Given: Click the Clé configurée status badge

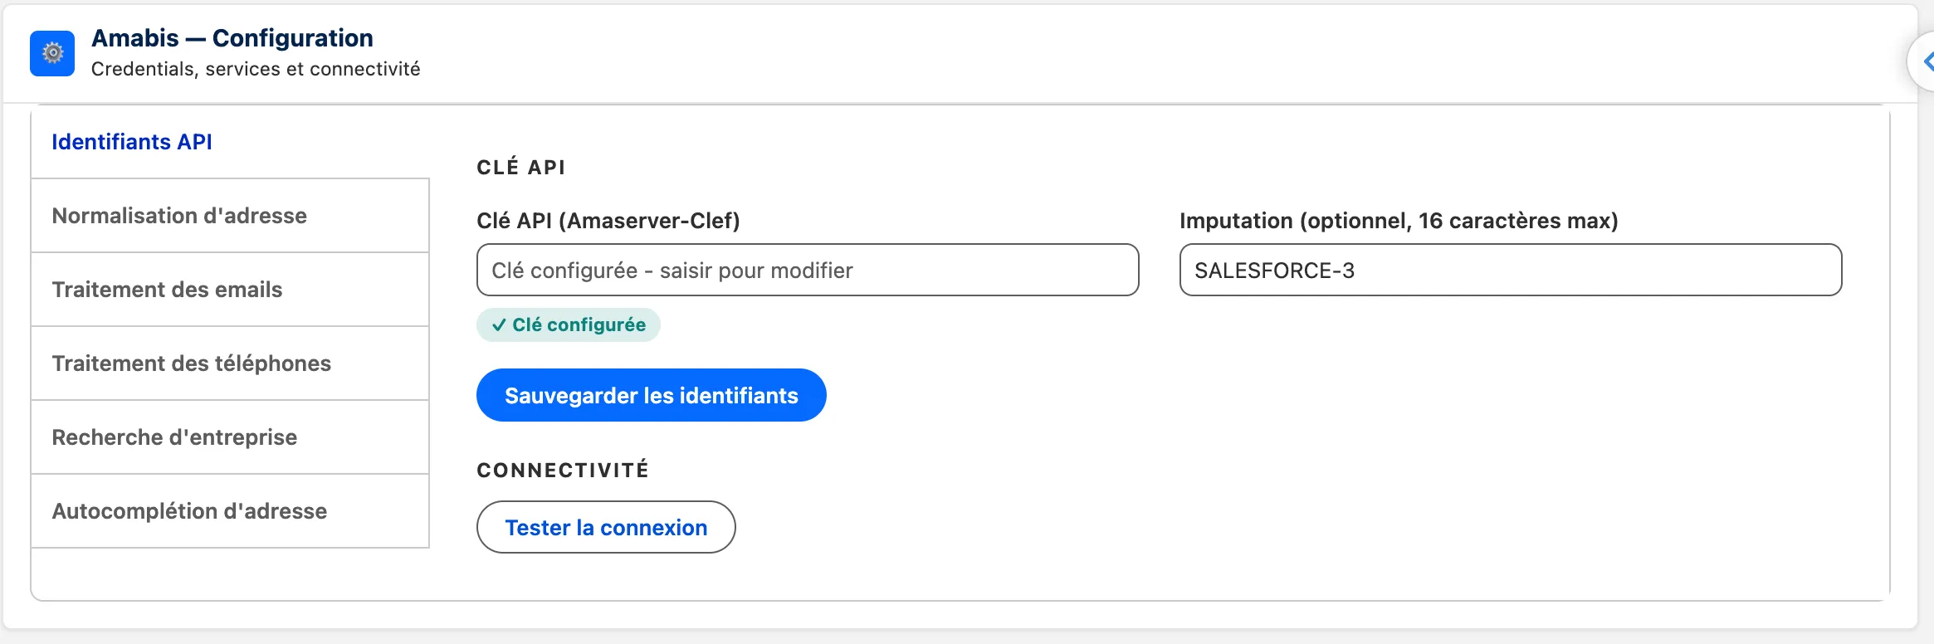Looking at the screenshot, I should click(x=569, y=324).
